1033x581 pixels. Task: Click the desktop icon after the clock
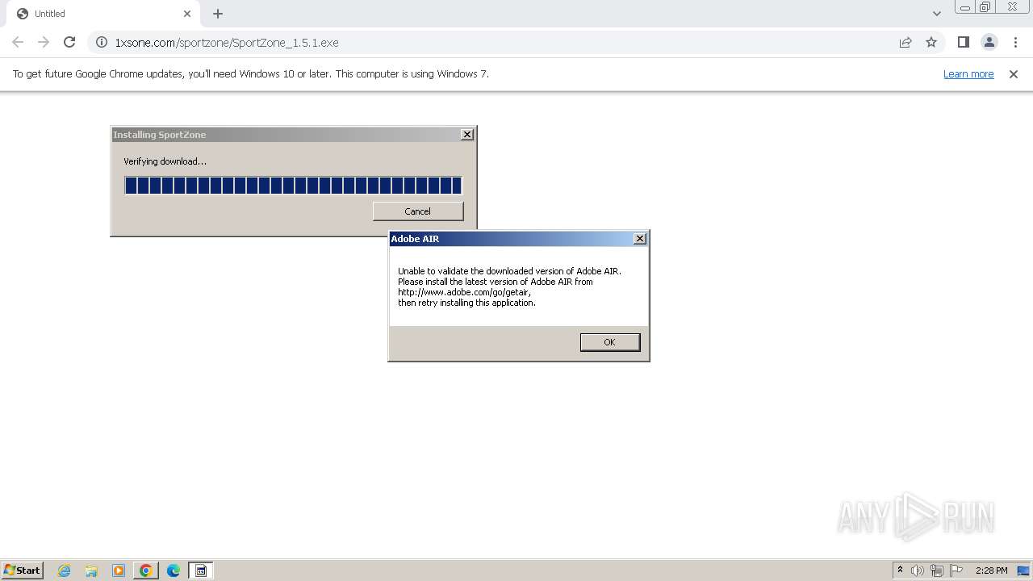tap(1023, 571)
